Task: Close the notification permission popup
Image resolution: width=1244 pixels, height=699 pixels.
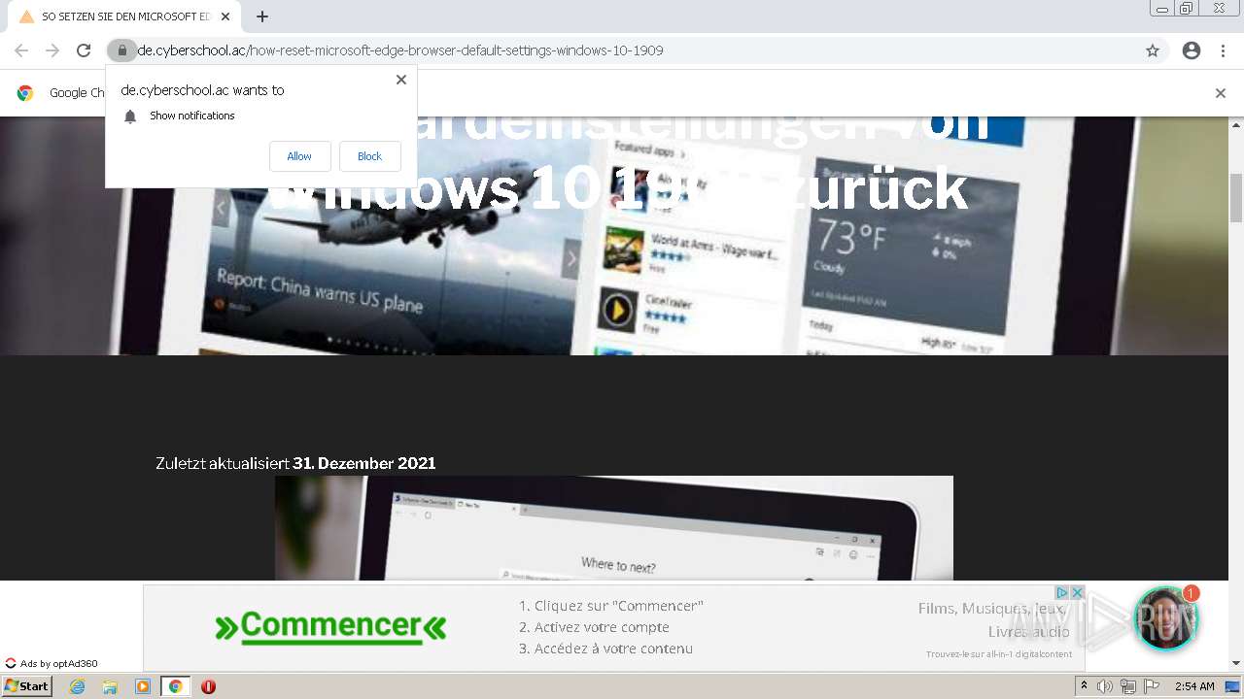Action: [400, 80]
